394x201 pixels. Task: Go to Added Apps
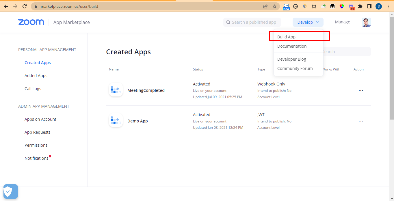coord(36,76)
